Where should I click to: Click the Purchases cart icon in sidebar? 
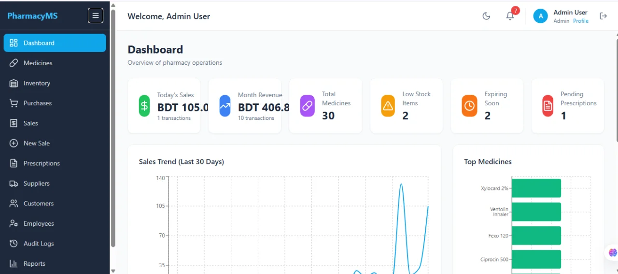14,103
